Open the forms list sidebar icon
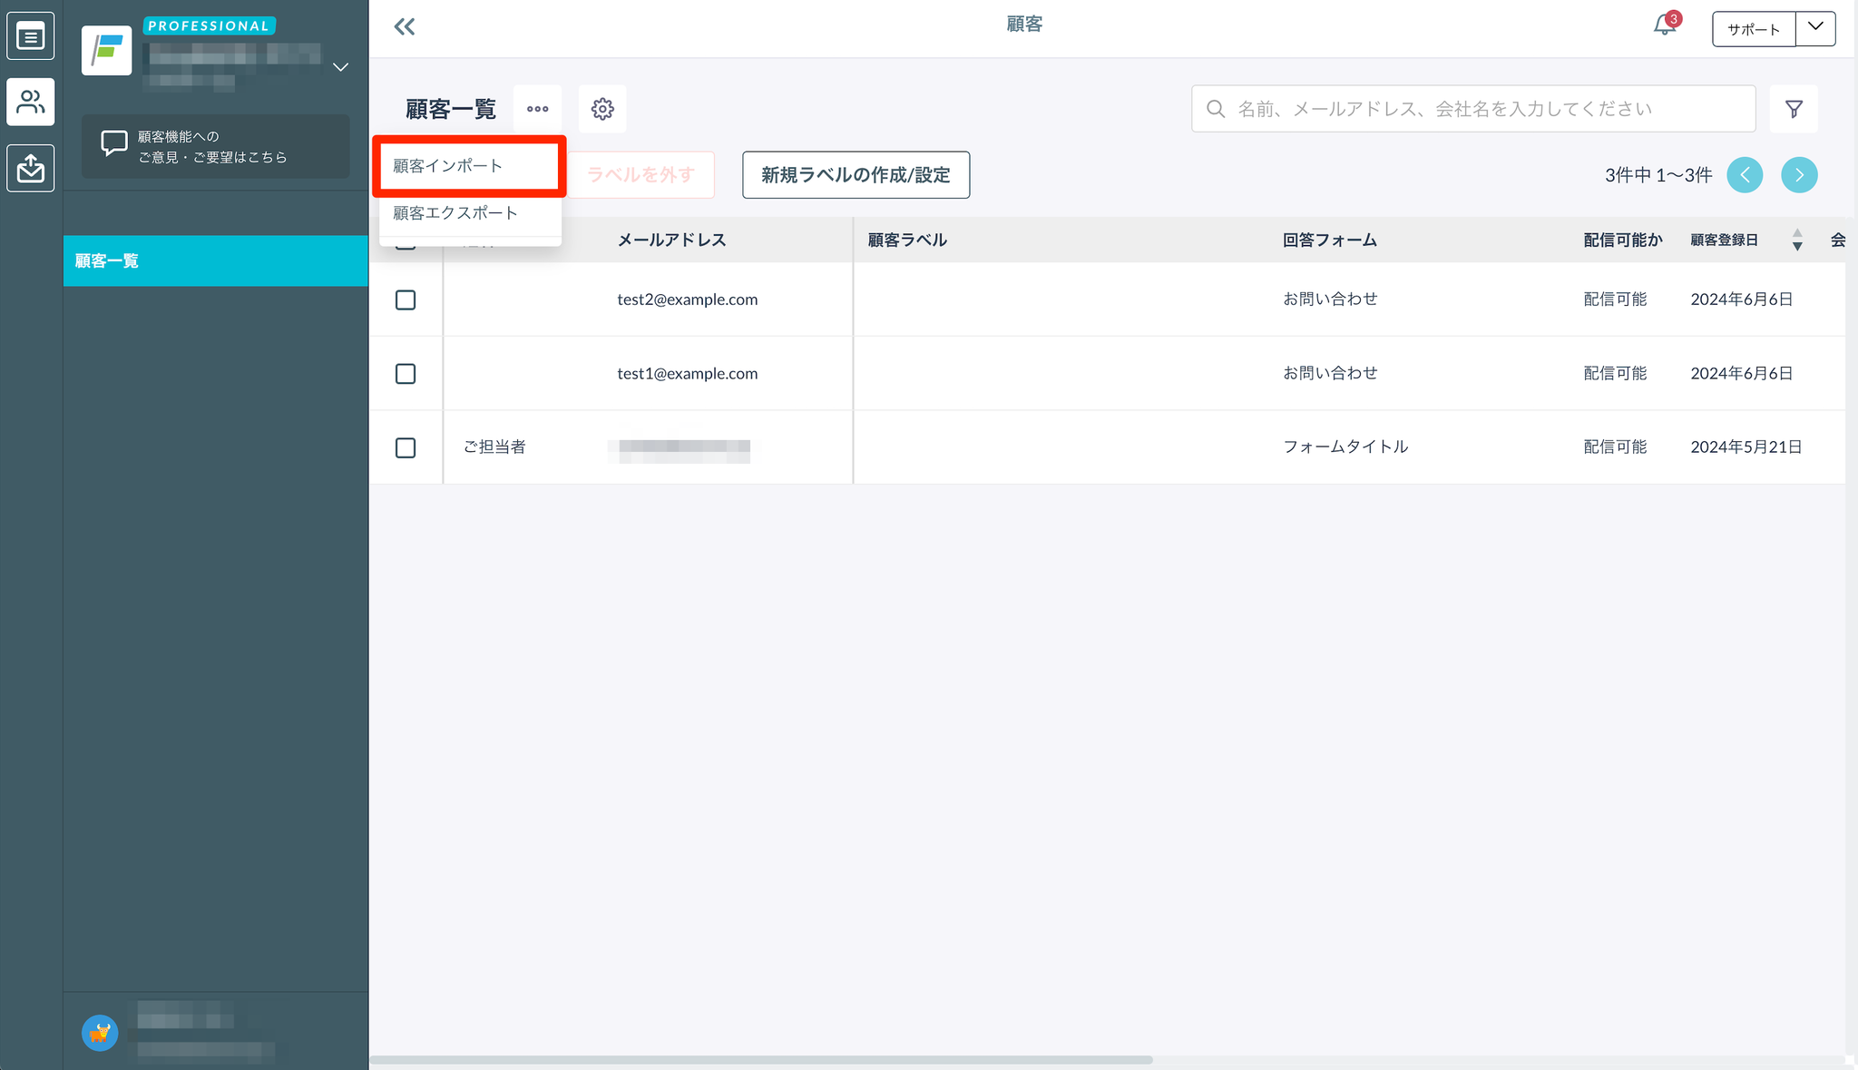1858x1070 pixels. tap(31, 36)
